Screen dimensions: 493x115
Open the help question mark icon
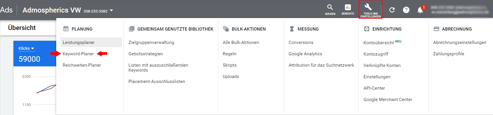[x=406, y=10]
